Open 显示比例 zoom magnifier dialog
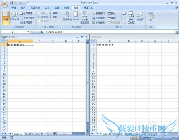Viewport: 179px width, 140px height. coord(67,16)
